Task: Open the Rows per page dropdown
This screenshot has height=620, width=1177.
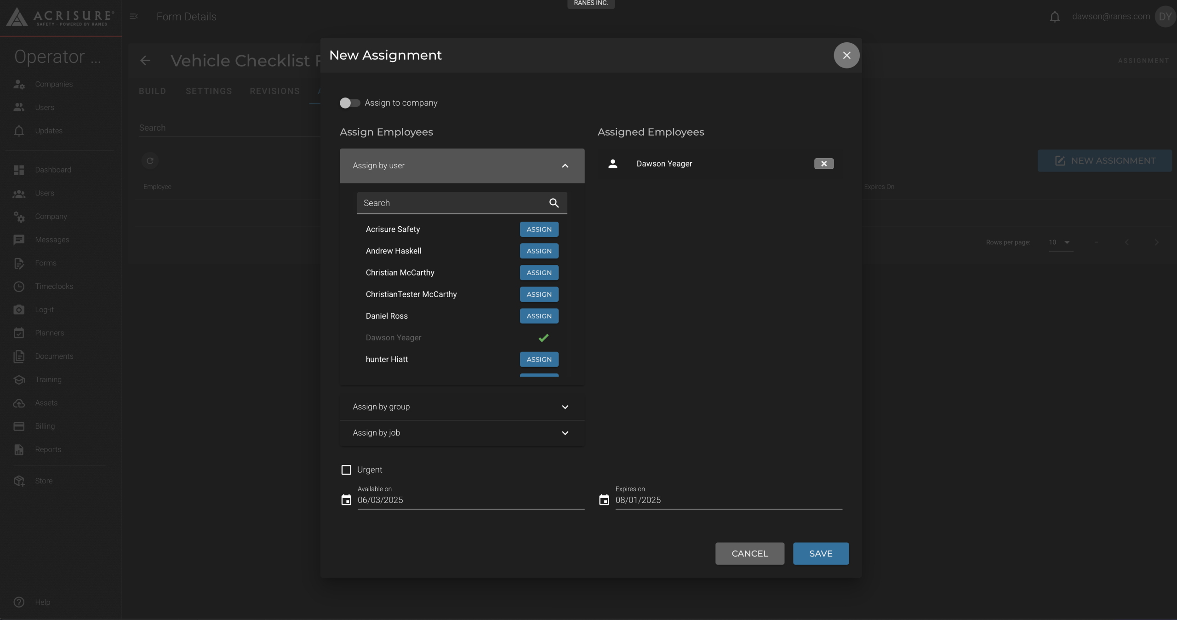Action: click(1061, 242)
